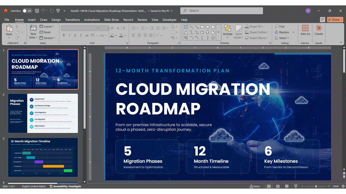Click the Save icon in title bar
The height and width of the screenshot is (194, 346).
37,11
